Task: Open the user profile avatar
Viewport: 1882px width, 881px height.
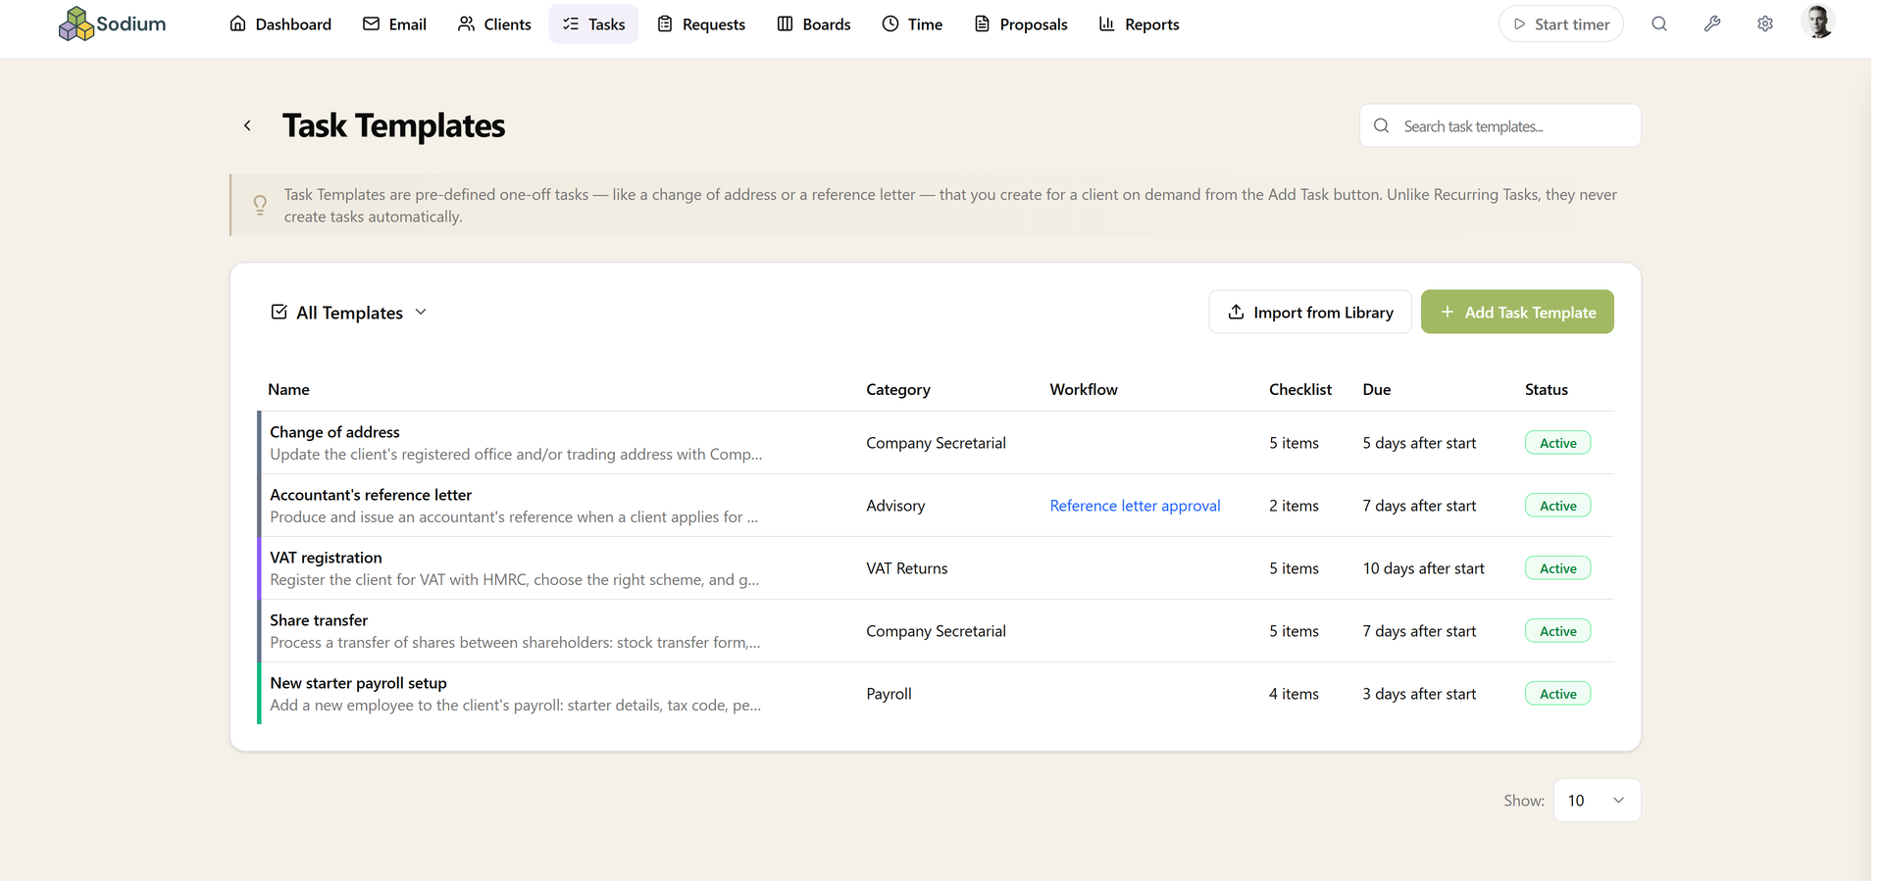Action: pos(1817,23)
